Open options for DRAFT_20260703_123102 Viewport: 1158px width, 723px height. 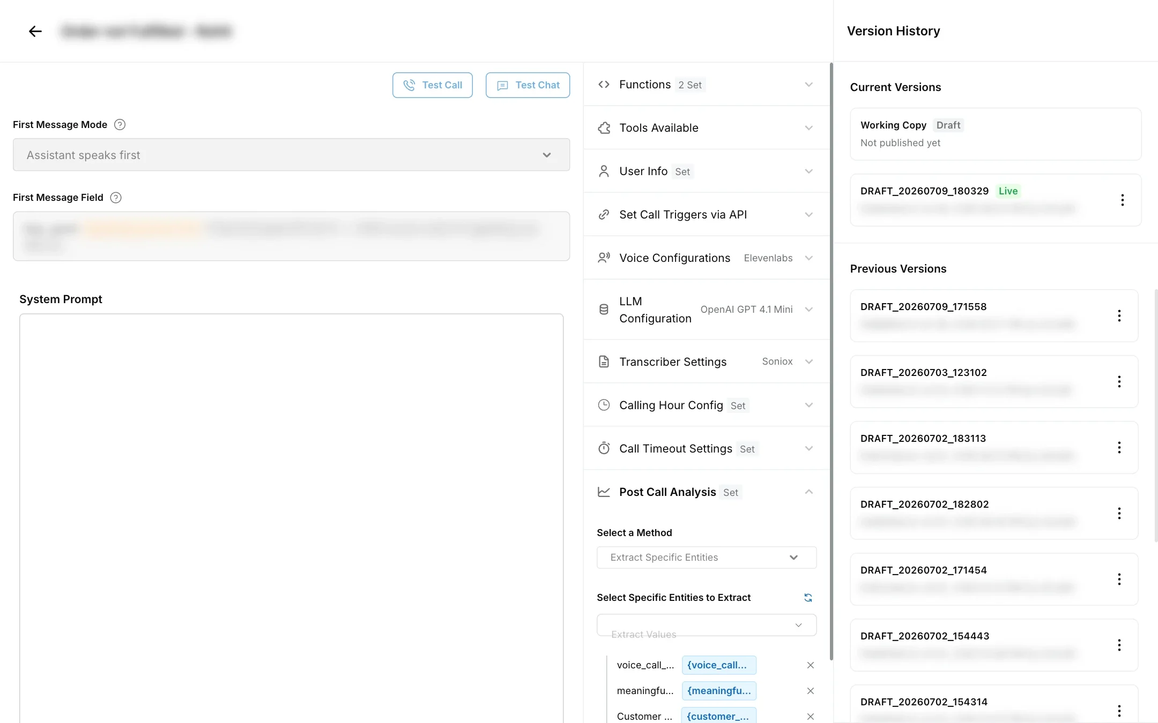(x=1119, y=382)
